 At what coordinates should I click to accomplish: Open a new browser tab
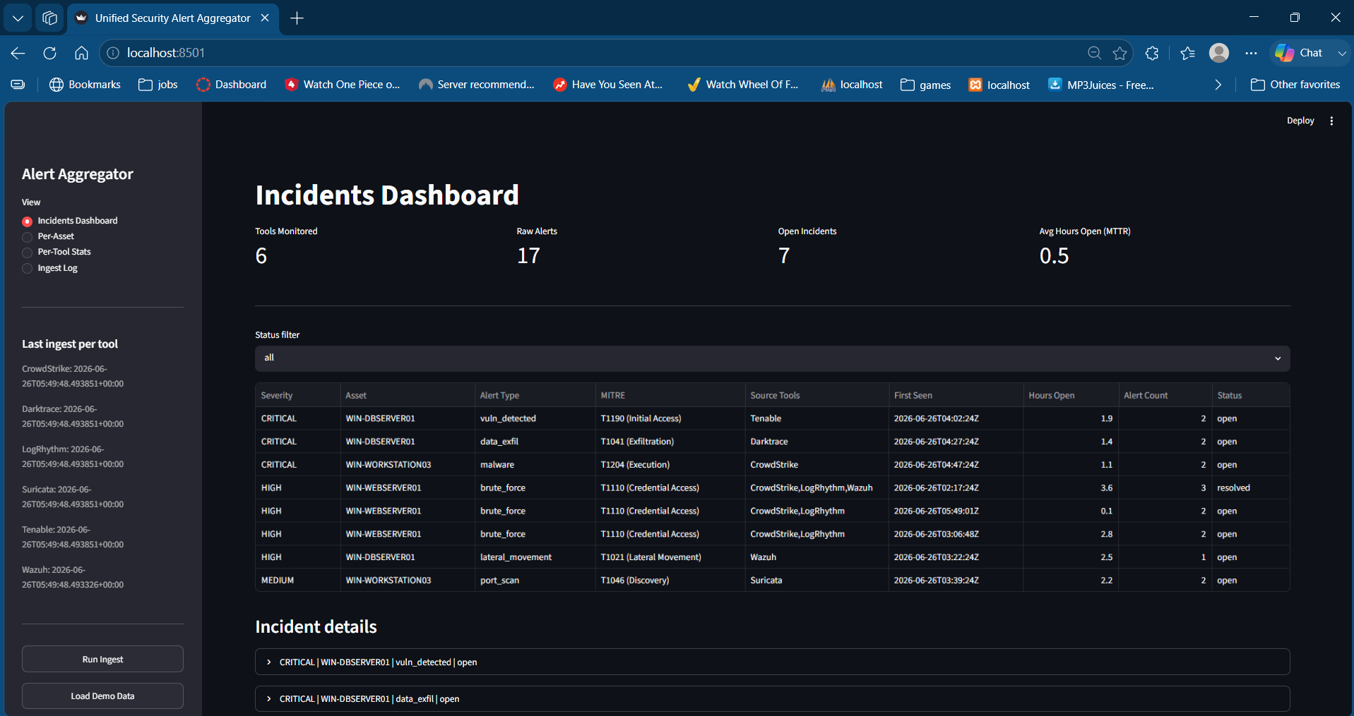coord(297,18)
